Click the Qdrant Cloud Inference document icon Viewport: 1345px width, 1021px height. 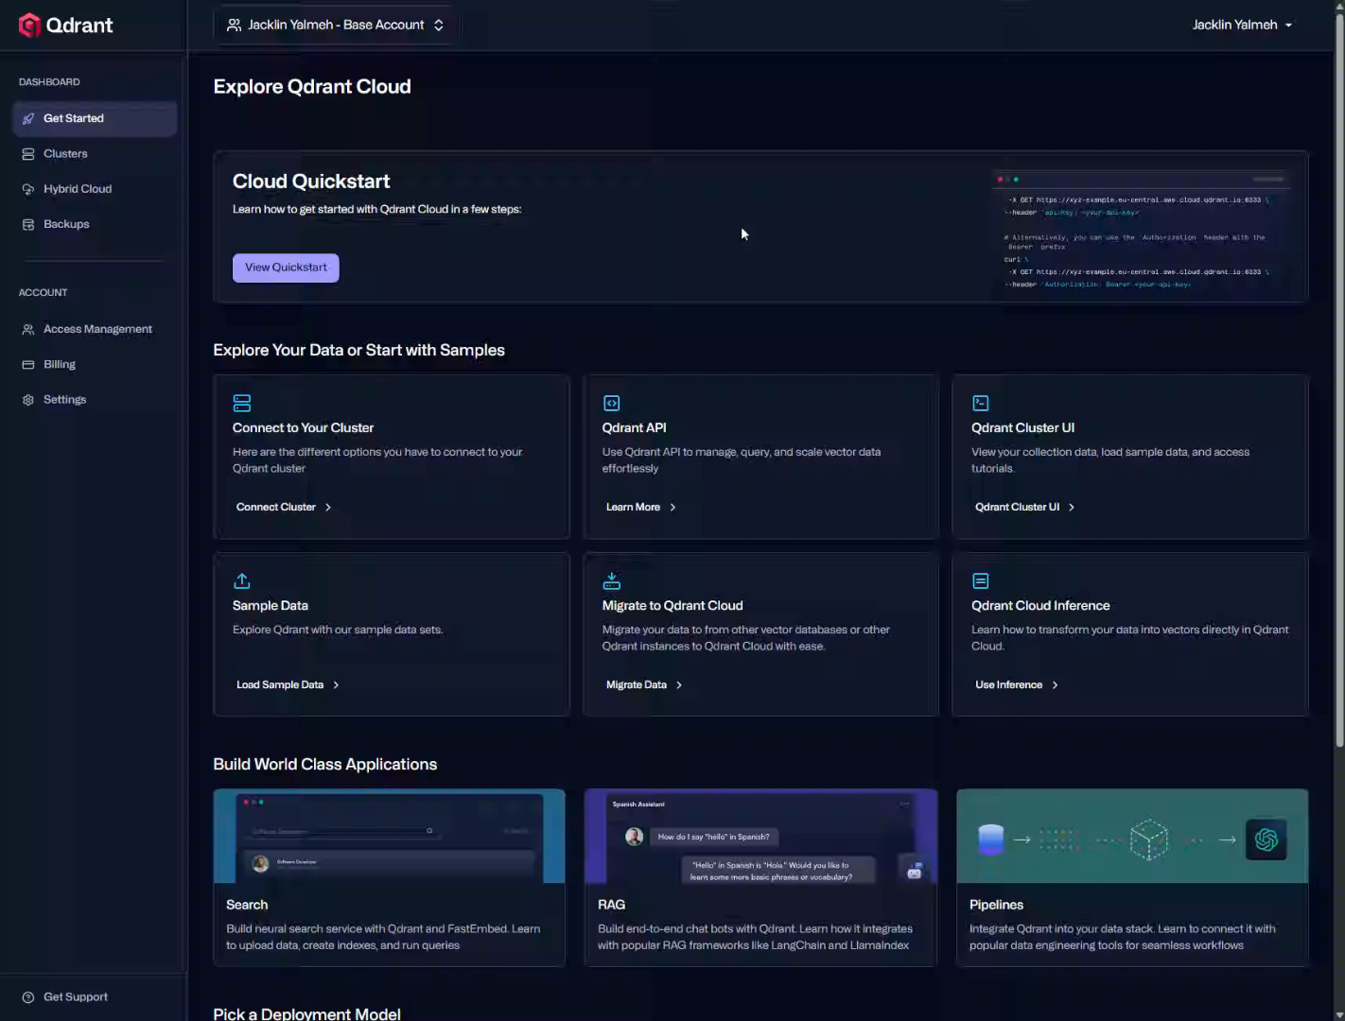click(x=981, y=580)
